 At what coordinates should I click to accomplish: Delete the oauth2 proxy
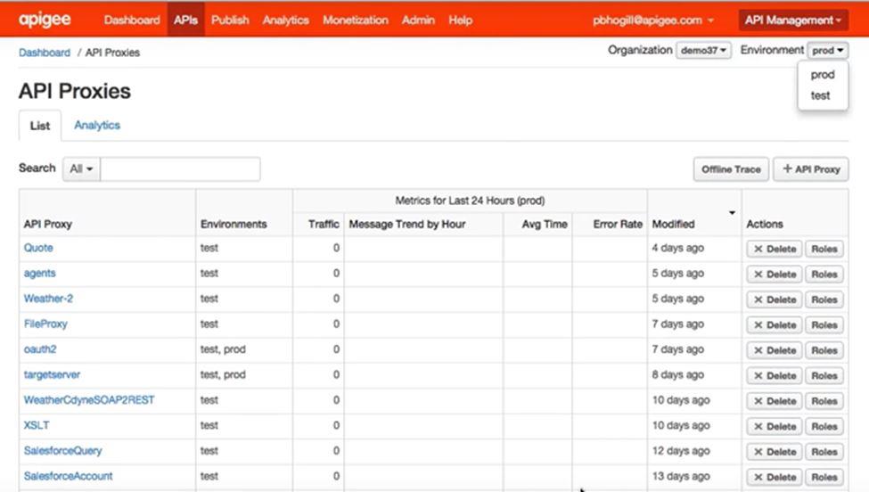pos(775,350)
